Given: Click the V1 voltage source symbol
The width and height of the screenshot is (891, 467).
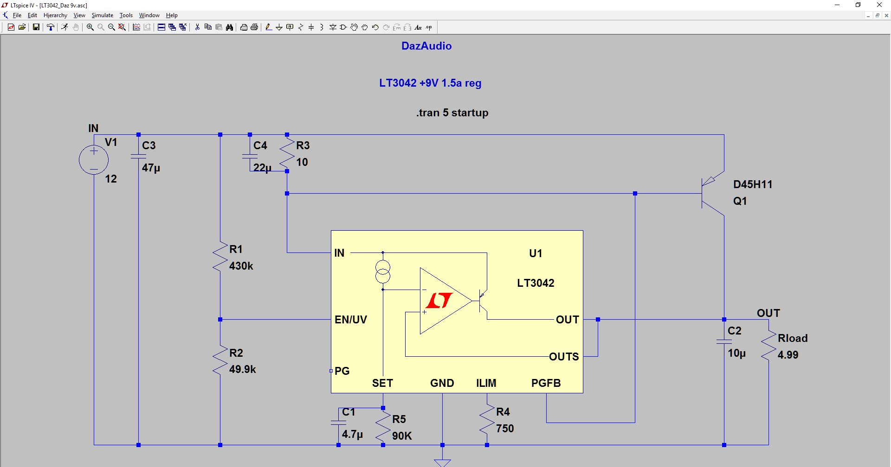Looking at the screenshot, I should coord(94,160).
